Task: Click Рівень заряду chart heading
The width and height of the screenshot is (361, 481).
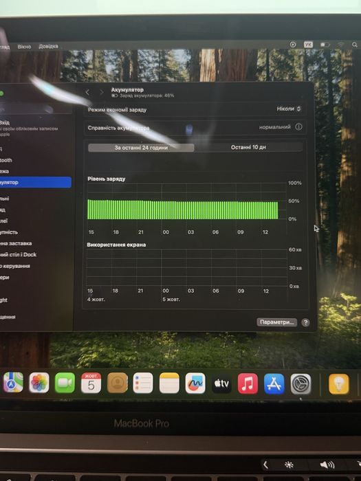Action: (x=106, y=179)
